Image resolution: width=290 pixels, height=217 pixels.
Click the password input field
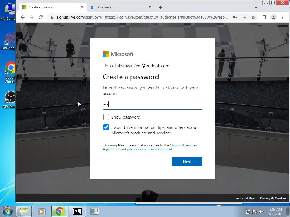coord(152,105)
